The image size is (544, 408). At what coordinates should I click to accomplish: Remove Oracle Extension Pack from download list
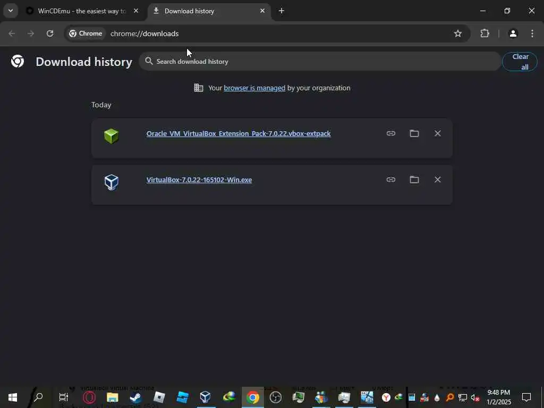coord(438,133)
